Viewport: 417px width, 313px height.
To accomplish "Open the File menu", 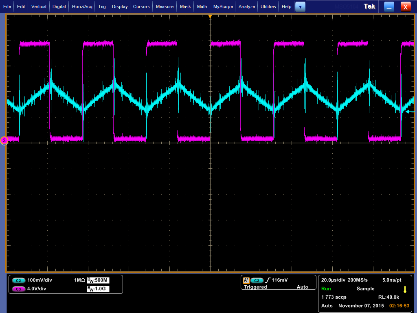I will coord(7,7).
